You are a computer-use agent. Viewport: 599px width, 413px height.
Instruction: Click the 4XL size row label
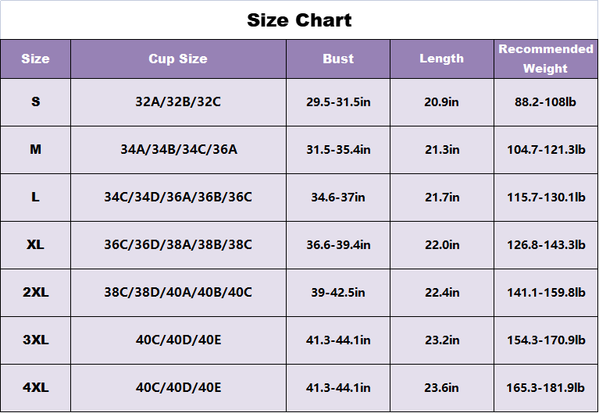point(35,388)
